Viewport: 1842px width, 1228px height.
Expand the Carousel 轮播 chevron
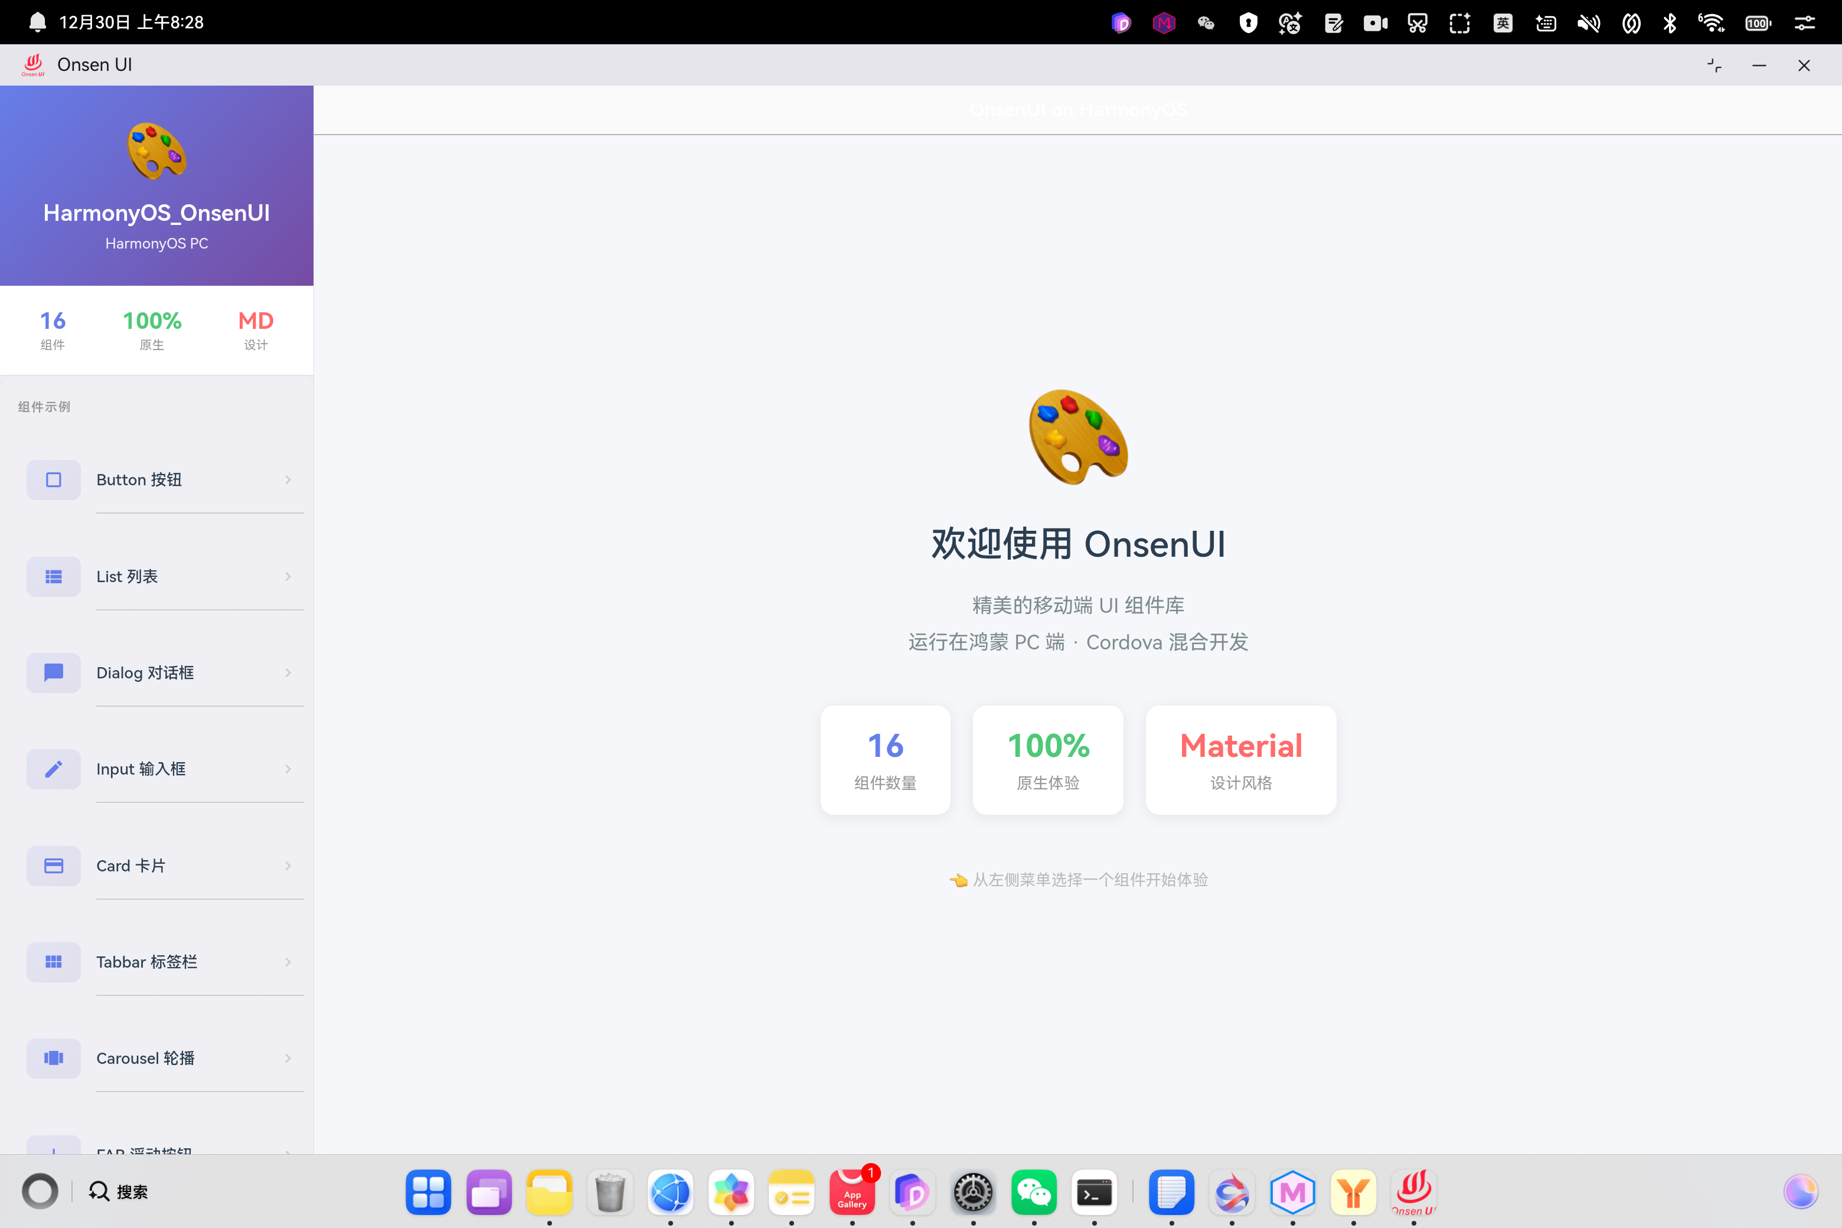(288, 1058)
